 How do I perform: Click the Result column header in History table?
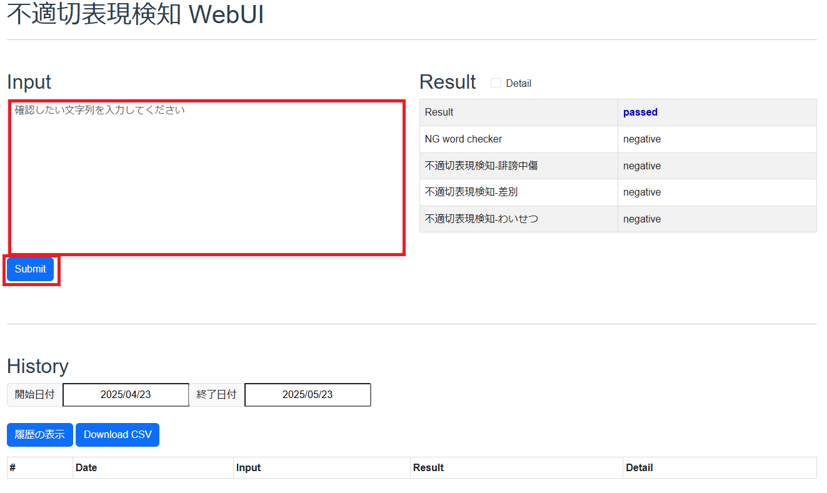pos(428,467)
